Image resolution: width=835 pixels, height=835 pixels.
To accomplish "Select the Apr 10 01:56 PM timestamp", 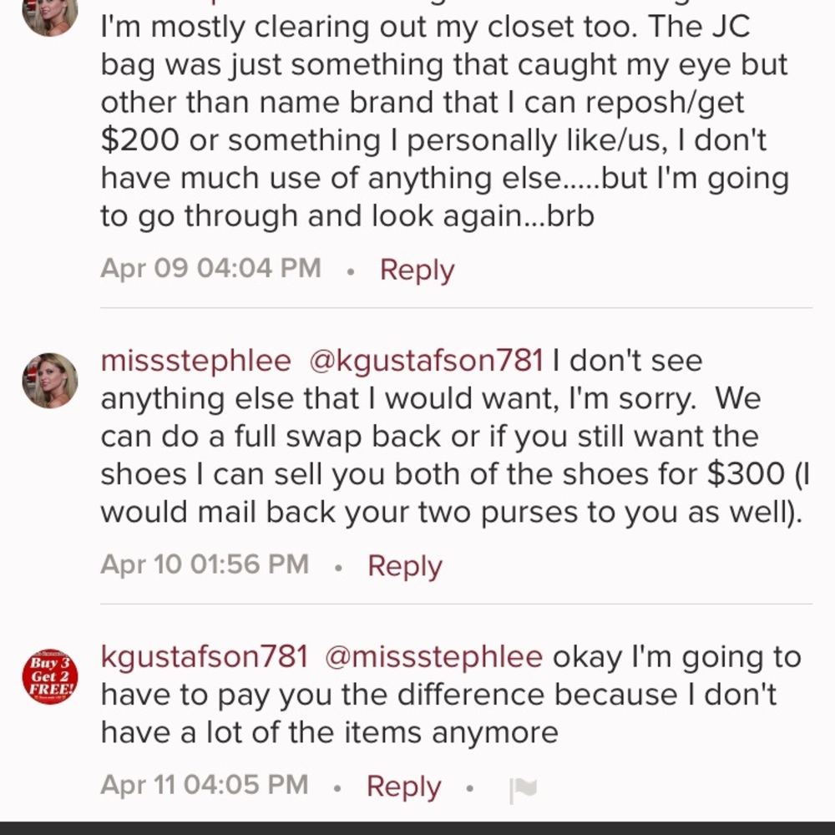I will point(204,564).
